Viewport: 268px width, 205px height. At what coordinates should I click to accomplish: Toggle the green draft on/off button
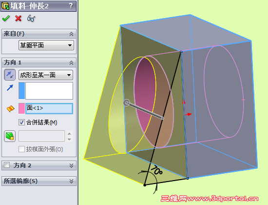10,136
